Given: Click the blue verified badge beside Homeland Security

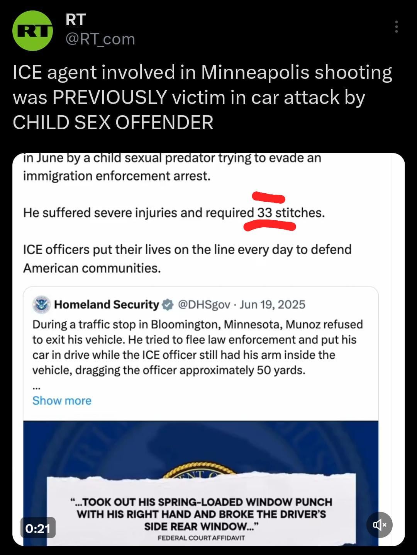Looking at the screenshot, I should click(x=167, y=305).
